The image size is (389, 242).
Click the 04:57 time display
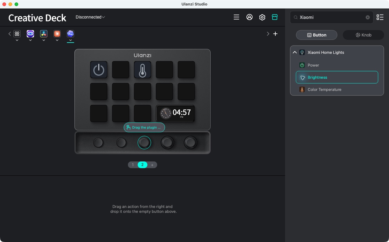(x=182, y=112)
